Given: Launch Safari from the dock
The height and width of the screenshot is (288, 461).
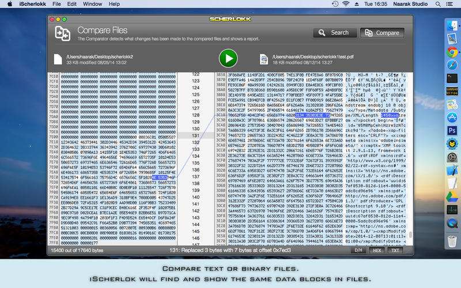Looking at the screenshot, I should (452, 65).
